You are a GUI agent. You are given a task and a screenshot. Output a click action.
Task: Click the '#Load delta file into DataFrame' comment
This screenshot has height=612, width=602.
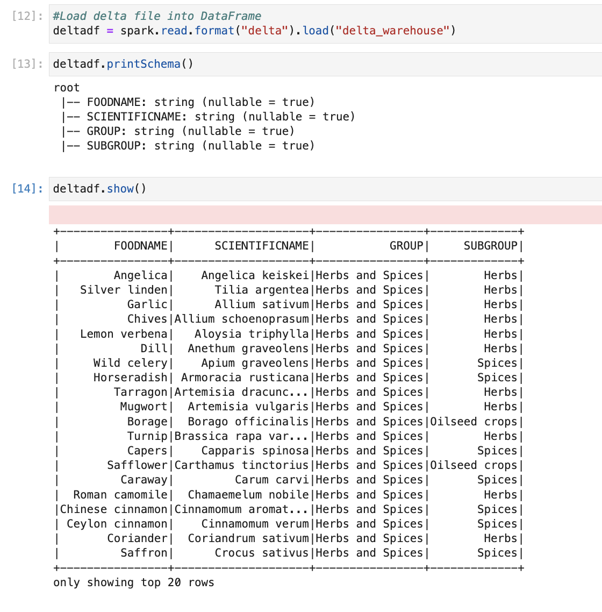(x=157, y=16)
